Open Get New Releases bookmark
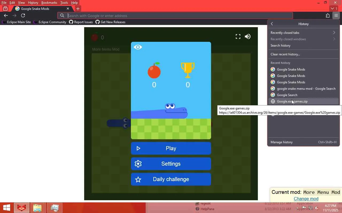Screen dimensions: 342x213 110,22
